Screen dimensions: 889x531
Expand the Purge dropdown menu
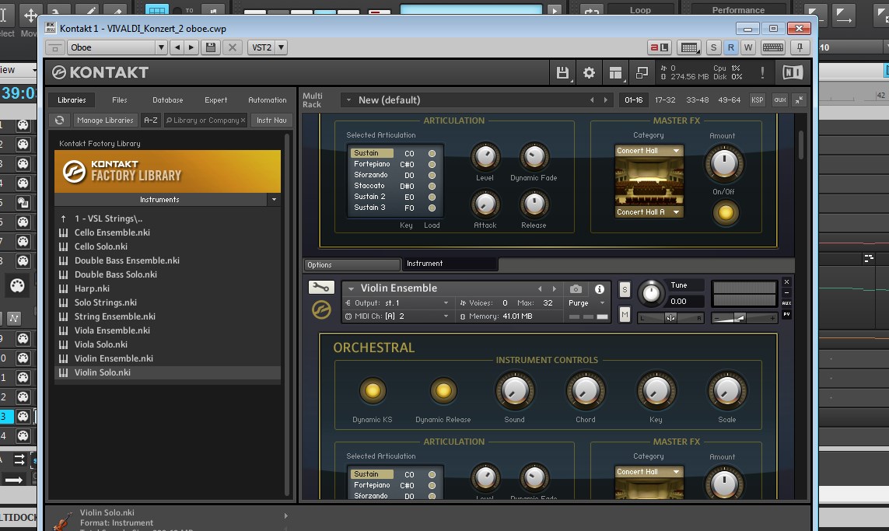pos(587,303)
